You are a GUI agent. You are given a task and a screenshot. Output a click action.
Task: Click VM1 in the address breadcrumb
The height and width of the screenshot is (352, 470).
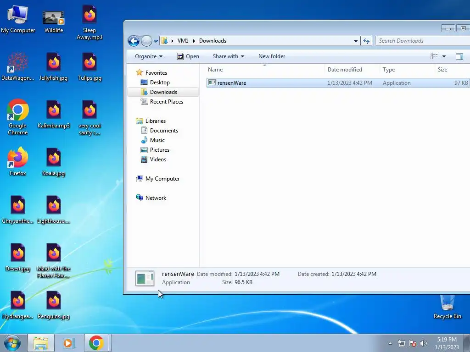pos(183,41)
